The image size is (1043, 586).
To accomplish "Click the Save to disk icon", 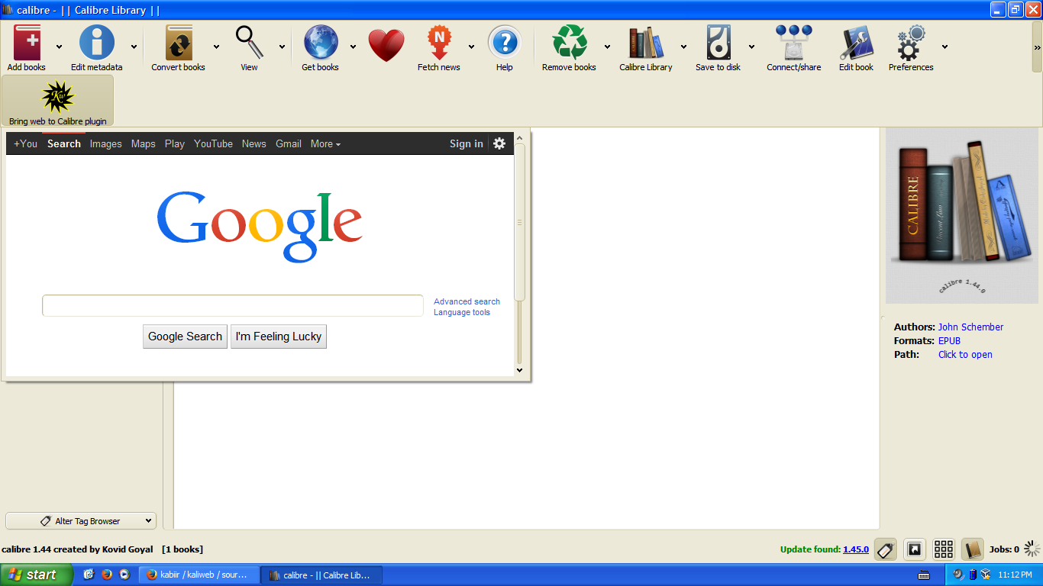I will pyautogui.click(x=718, y=43).
